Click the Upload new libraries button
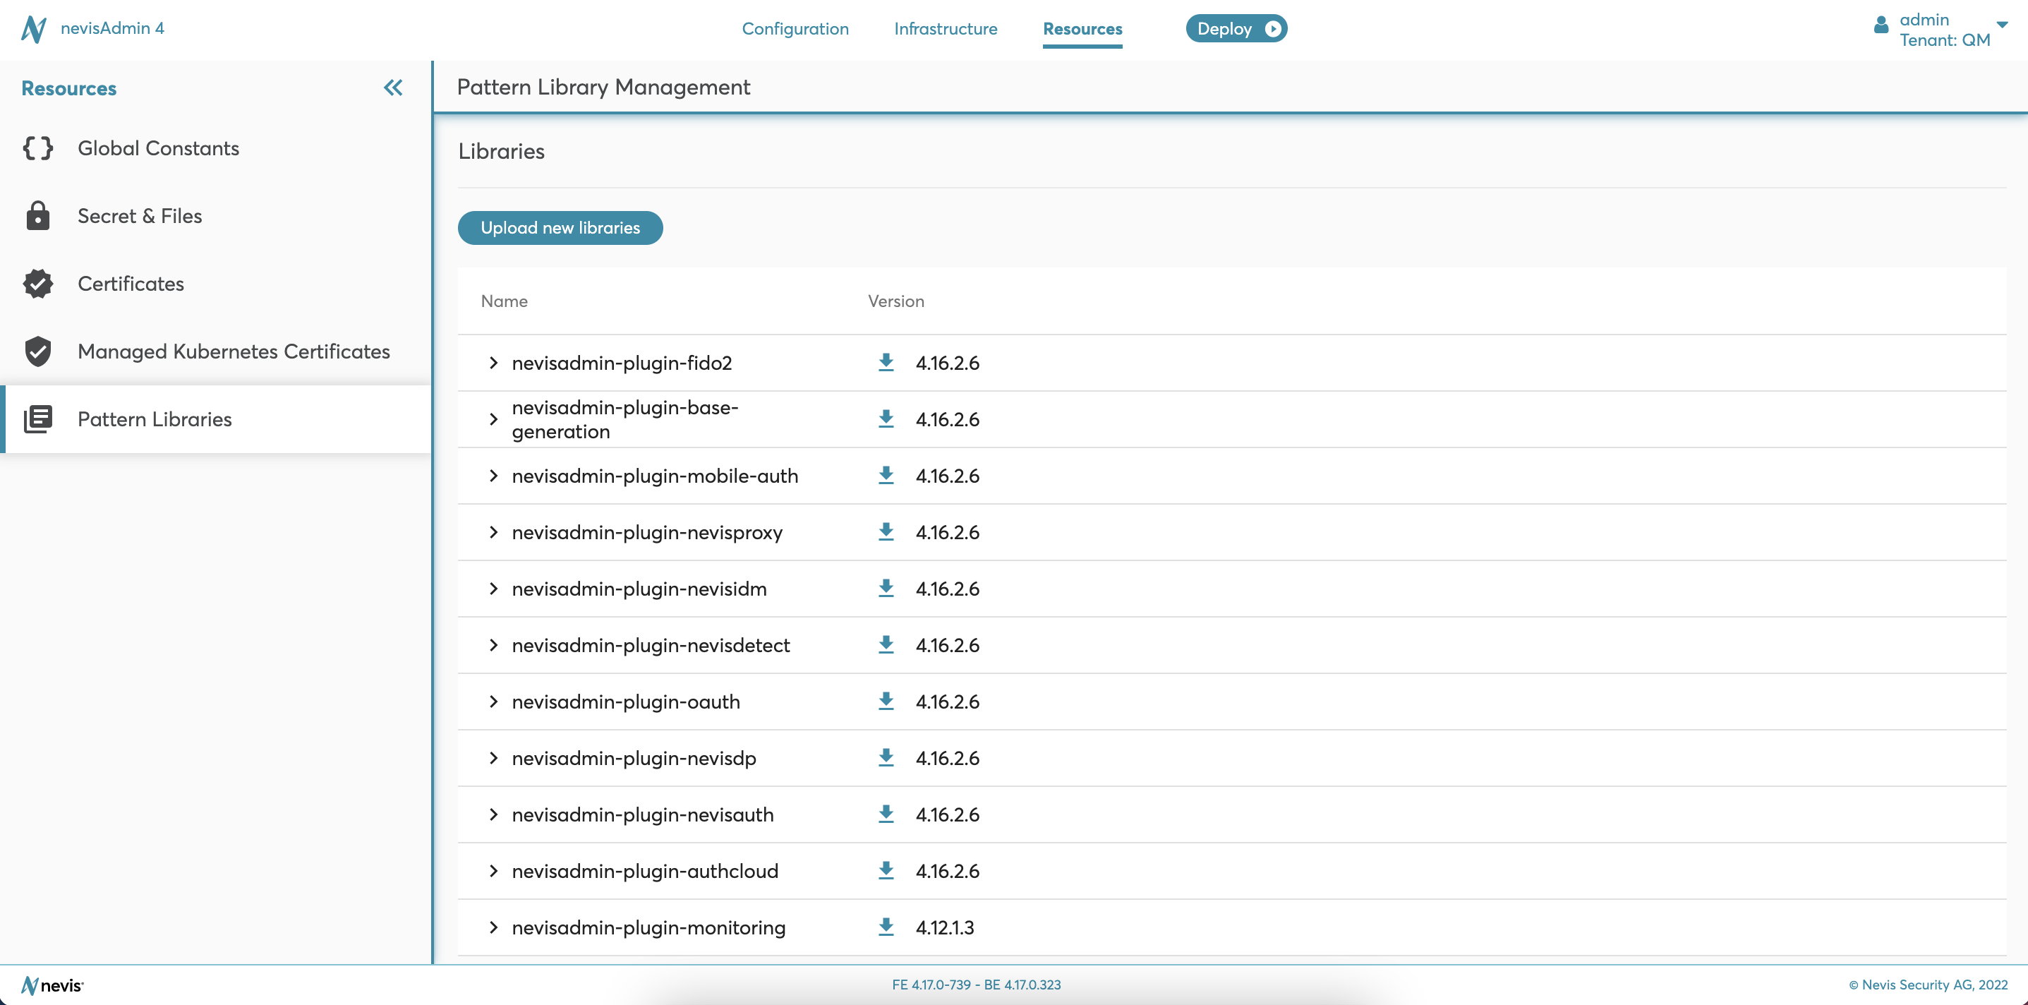2028x1005 pixels. [560, 228]
